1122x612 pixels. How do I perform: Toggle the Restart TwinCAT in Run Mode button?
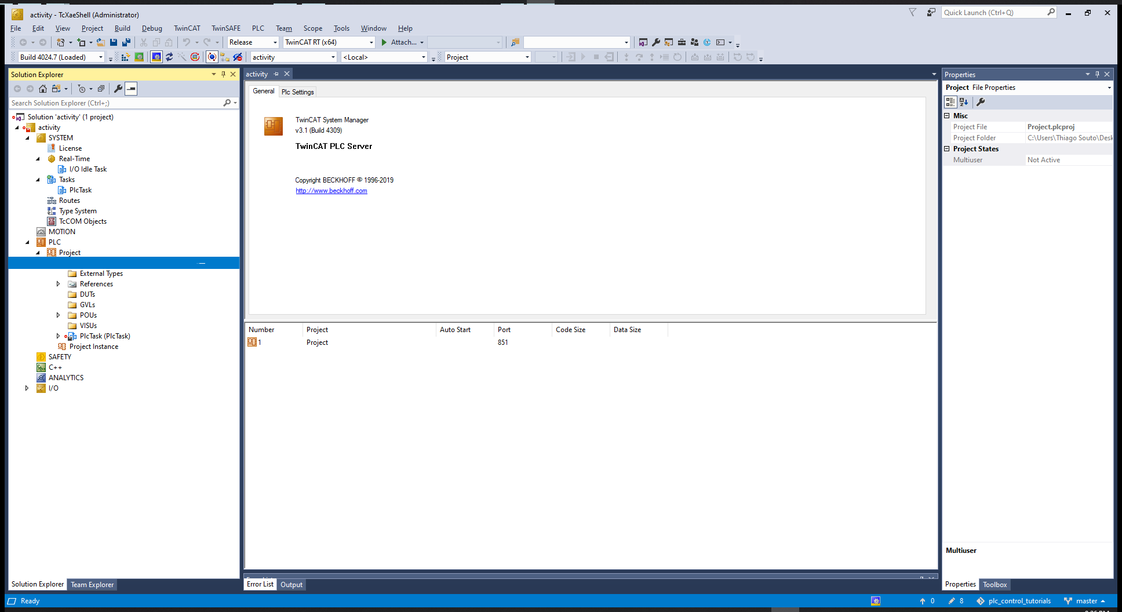(139, 57)
